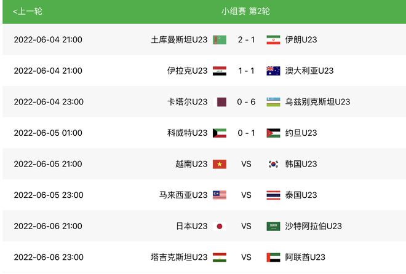Select the 2 - 1 score of Turkmenistan vs Iran
The image size is (406, 274).
[246, 40]
